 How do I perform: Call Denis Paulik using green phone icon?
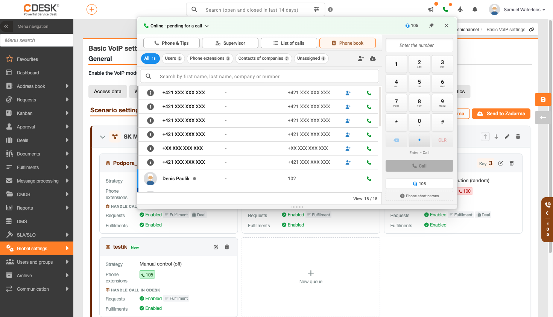[x=369, y=179]
